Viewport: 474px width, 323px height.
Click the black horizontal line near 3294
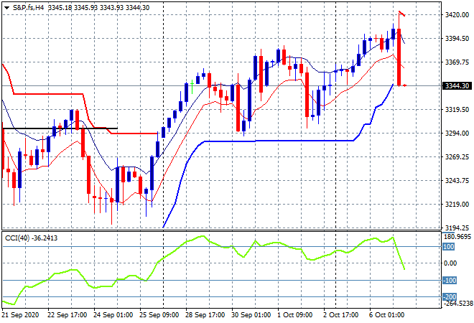(x=60, y=128)
